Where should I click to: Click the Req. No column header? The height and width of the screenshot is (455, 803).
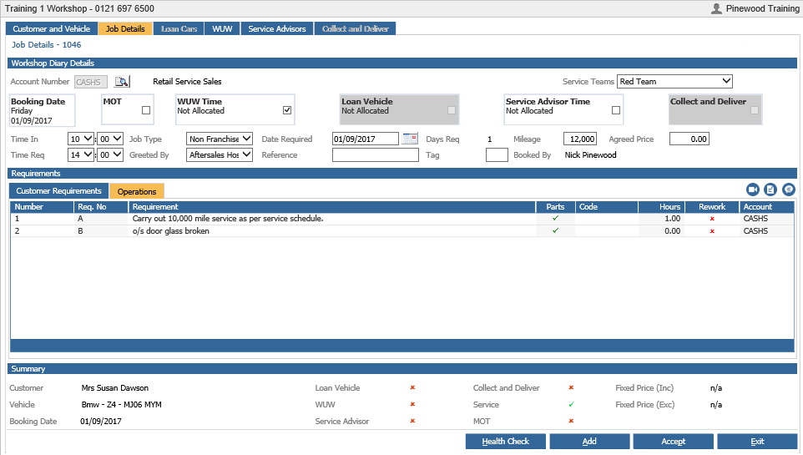(101, 206)
